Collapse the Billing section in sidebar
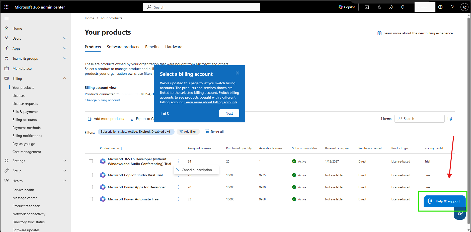This screenshot has height=232, width=471. click(x=65, y=79)
